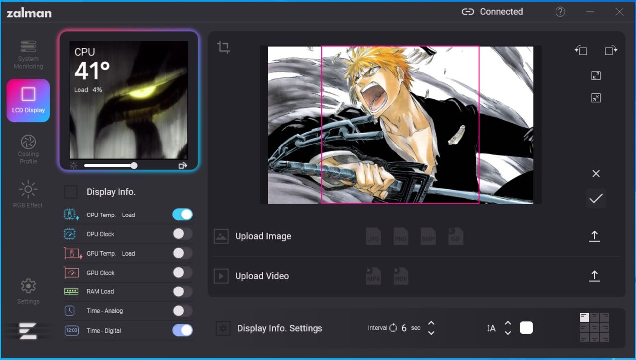Expand image to fit icon

click(x=596, y=75)
